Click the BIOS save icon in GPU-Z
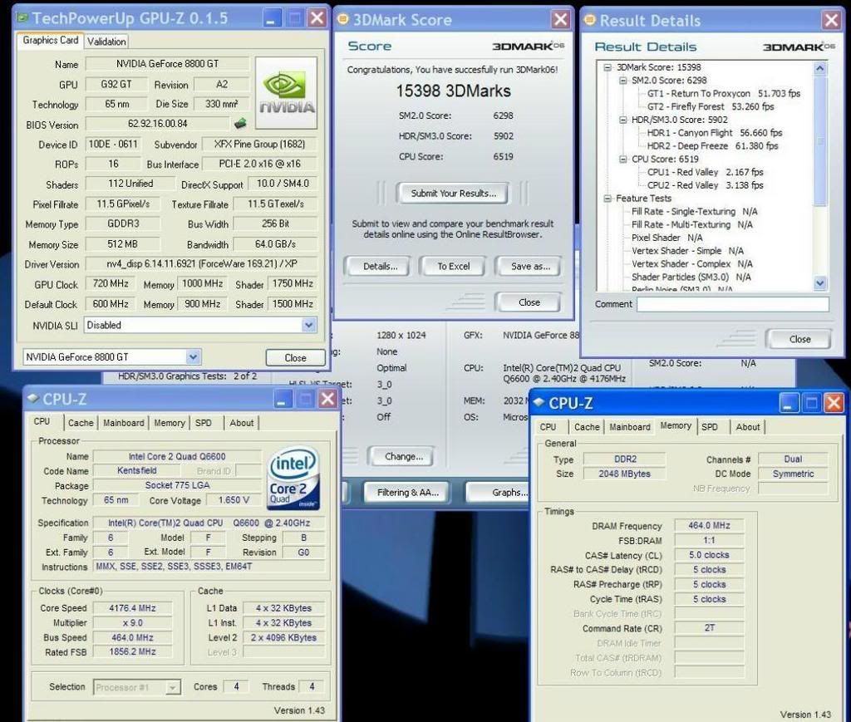The image size is (851, 722). (x=240, y=124)
